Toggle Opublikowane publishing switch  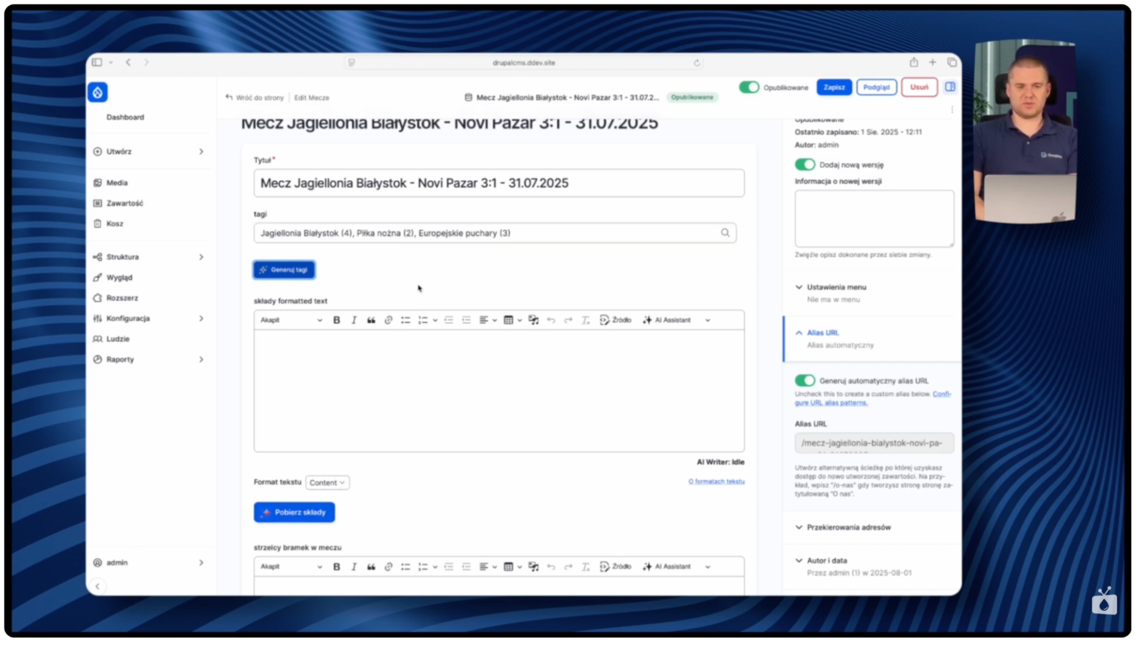[x=749, y=87]
